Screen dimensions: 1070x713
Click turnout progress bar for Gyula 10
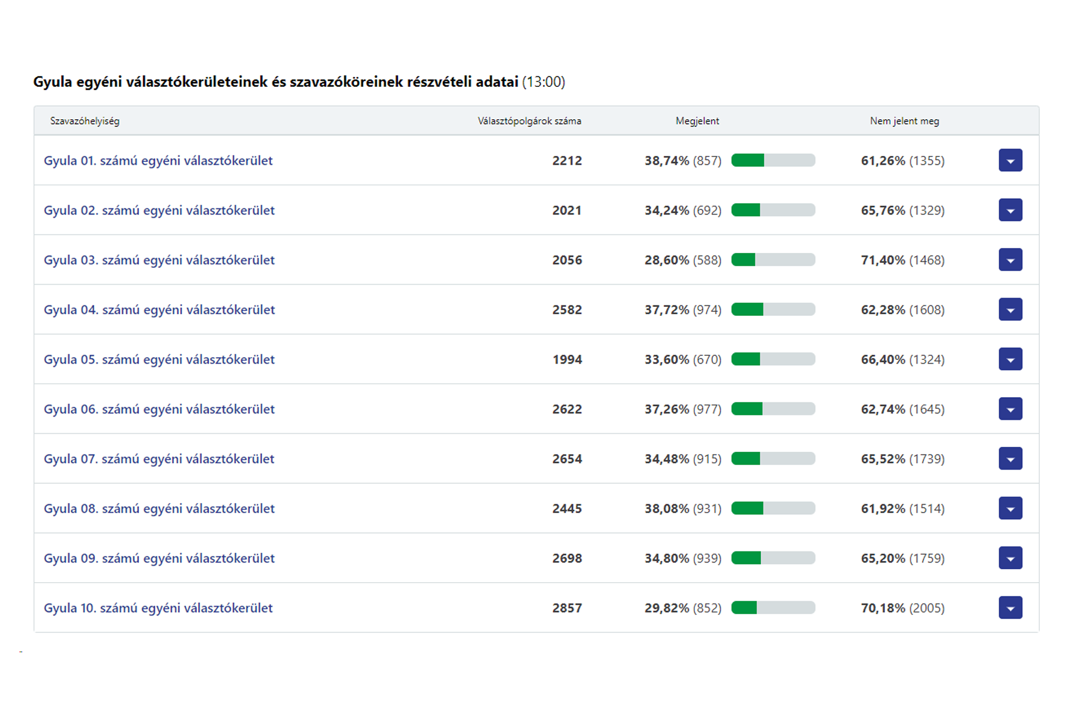coord(773,608)
